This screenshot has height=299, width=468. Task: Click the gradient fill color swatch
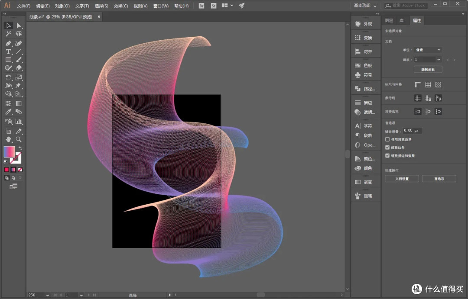[9, 152]
